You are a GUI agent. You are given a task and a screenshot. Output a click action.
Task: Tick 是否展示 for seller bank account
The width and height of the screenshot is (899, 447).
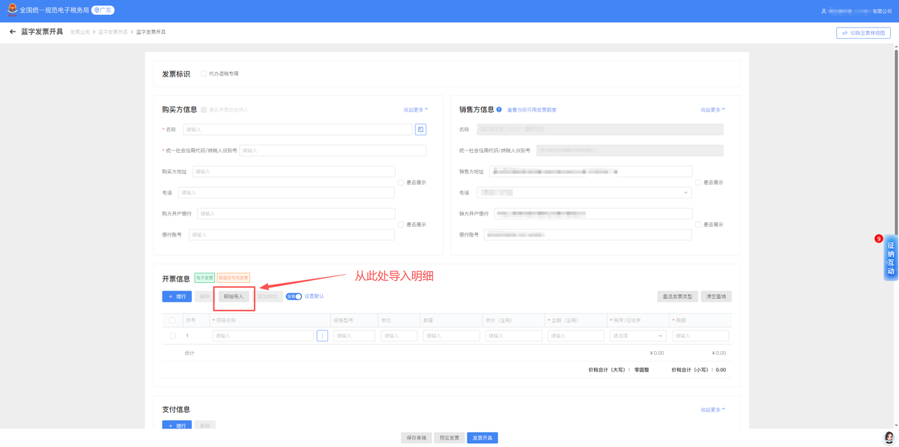[x=698, y=225]
